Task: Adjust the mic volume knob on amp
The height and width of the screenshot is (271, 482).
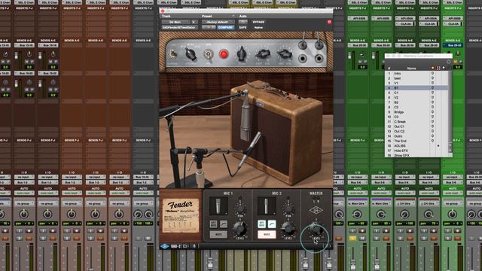Action: point(285,54)
